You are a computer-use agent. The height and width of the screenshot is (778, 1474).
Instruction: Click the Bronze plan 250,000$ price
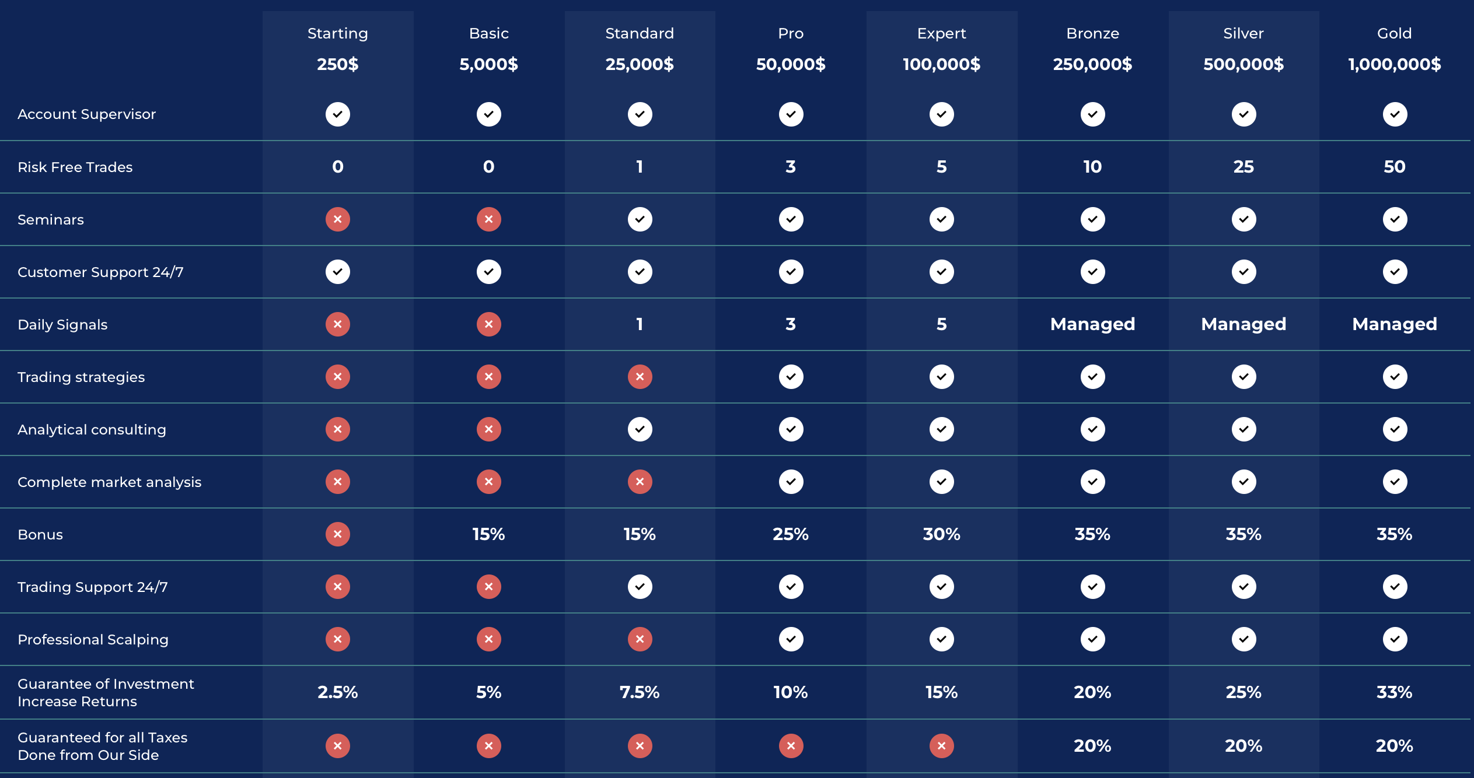coord(1093,64)
